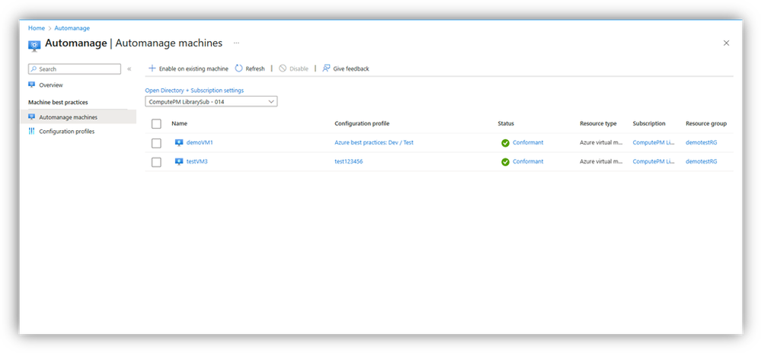Open Directory + Subscription settings link
Viewport: 761px width, 353px height.
coord(194,91)
